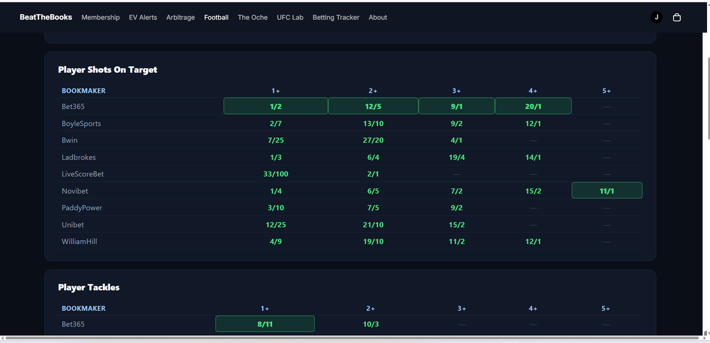Click the Bwin bookmaker name
710x343 pixels.
69,140
